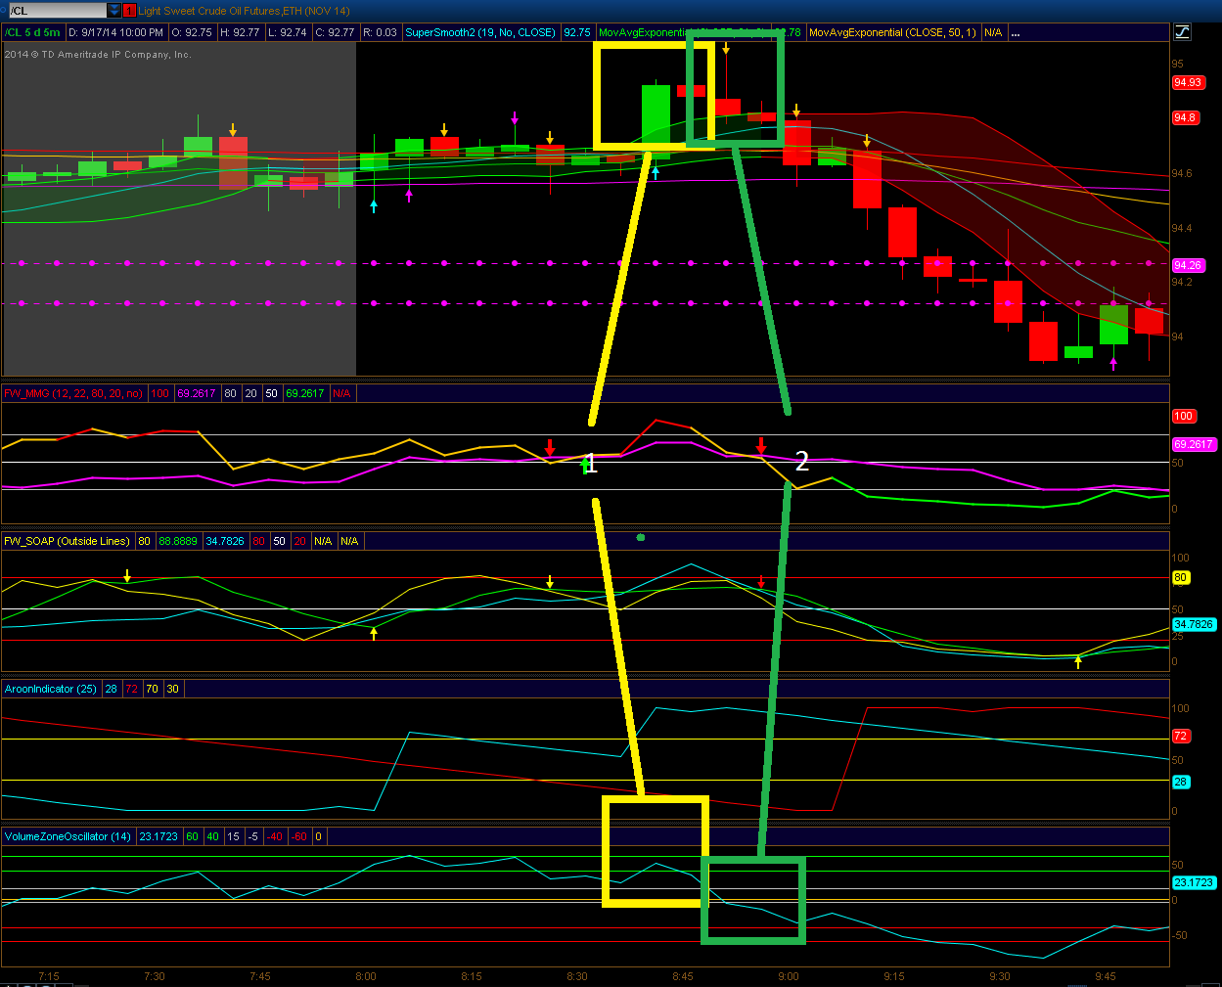Click the cyan 34.7826 SOAP value bubble

(1194, 624)
